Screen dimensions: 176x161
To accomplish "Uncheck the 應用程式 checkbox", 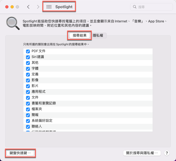I will (28, 92).
